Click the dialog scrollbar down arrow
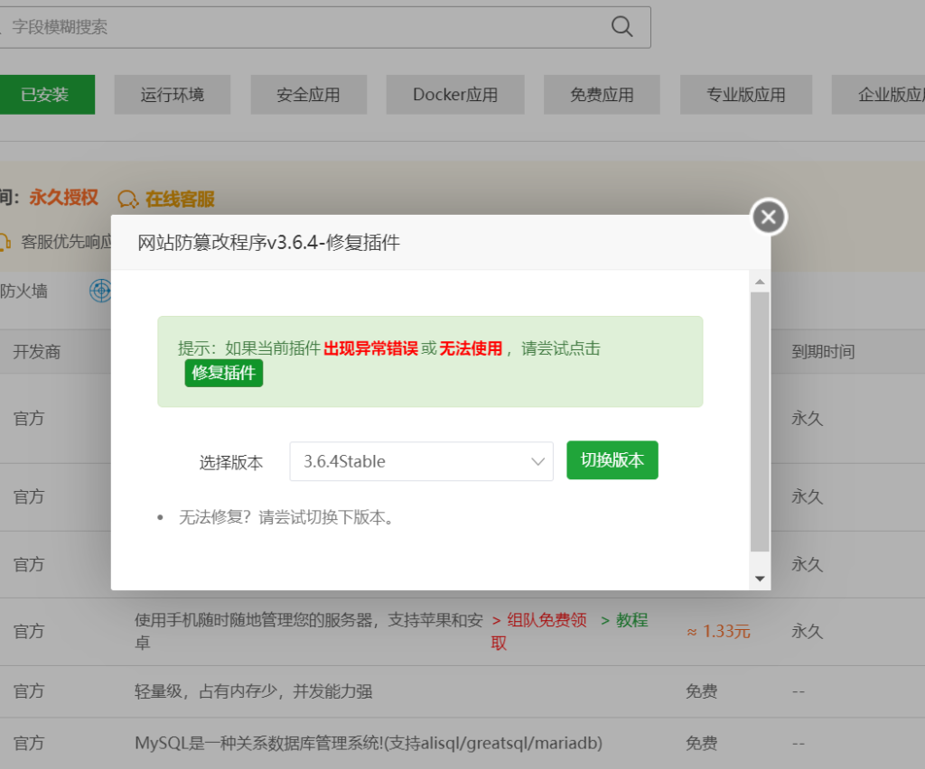Viewport: 925px width, 769px height. [x=760, y=579]
